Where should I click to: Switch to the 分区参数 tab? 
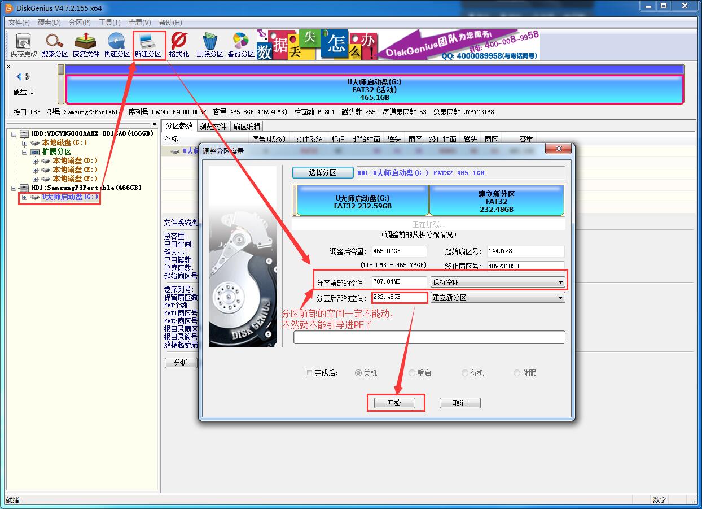coord(179,126)
